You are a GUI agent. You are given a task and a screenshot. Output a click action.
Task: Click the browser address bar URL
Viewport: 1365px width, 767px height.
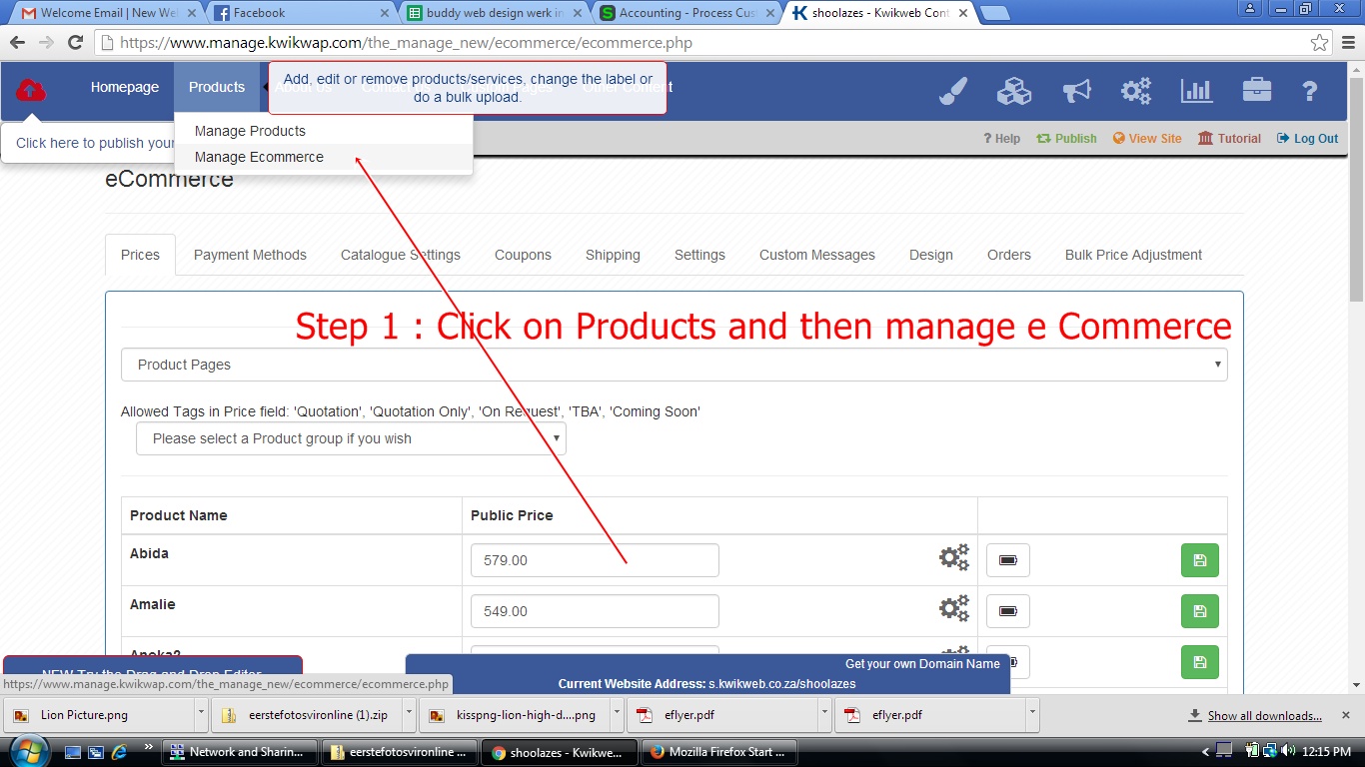click(406, 43)
